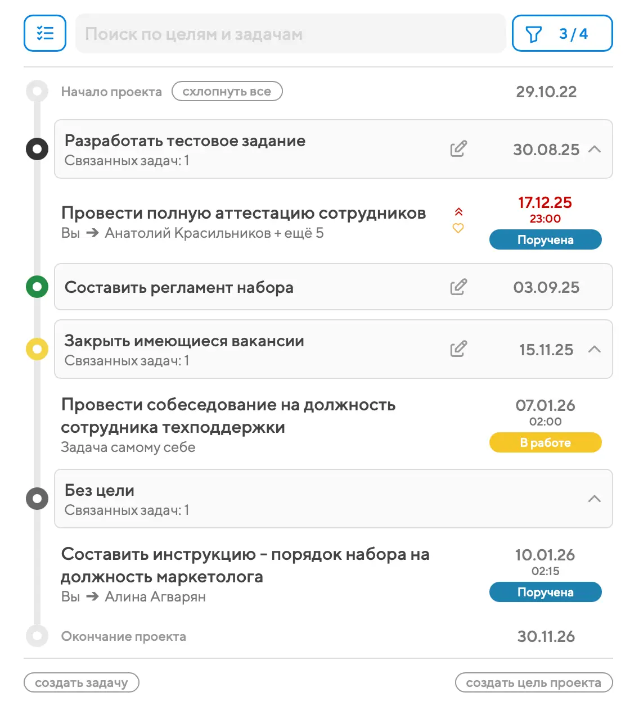Click the В работе status badge
The image size is (639, 706).
(x=545, y=442)
